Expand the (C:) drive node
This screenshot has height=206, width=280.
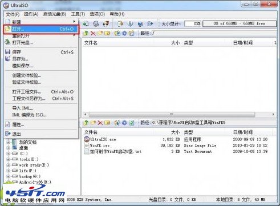[8, 154]
